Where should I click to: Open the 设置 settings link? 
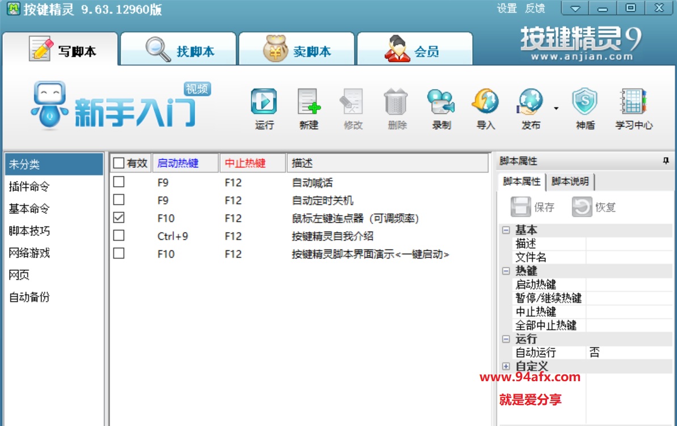tap(507, 8)
